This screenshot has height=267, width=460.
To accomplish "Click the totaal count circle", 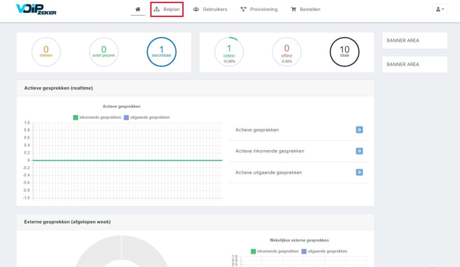I will (x=345, y=52).
